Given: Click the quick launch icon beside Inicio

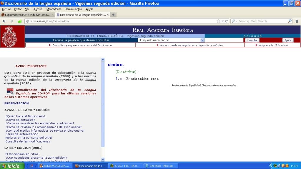Looking at the screenshot, I should (x=32, y=166).
